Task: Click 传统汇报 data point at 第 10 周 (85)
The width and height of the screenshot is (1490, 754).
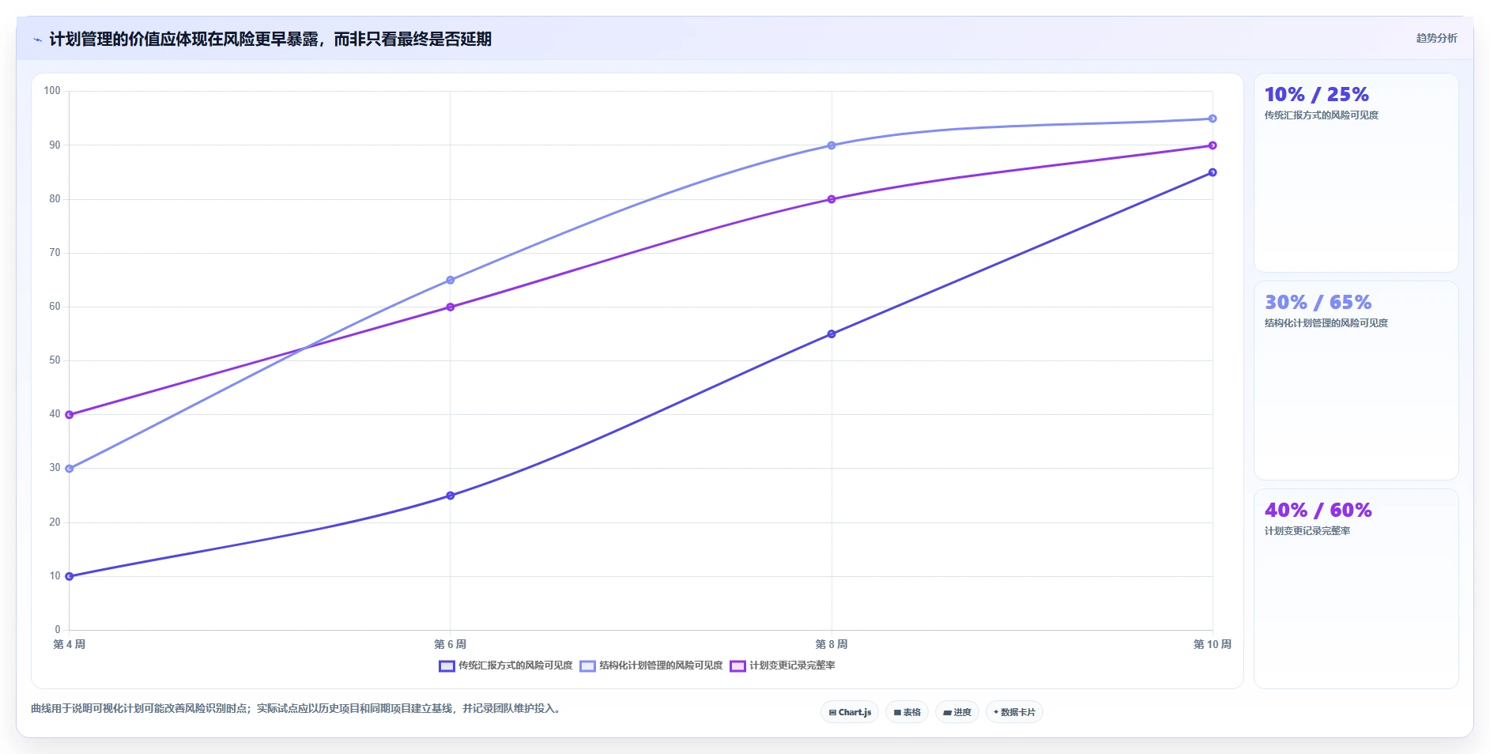Action: pyautogui.click(x=1213, y=172)
